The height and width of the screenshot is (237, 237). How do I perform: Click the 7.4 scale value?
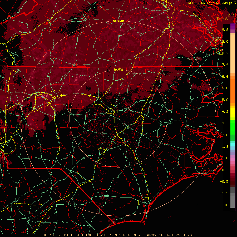tap(225, 65)
